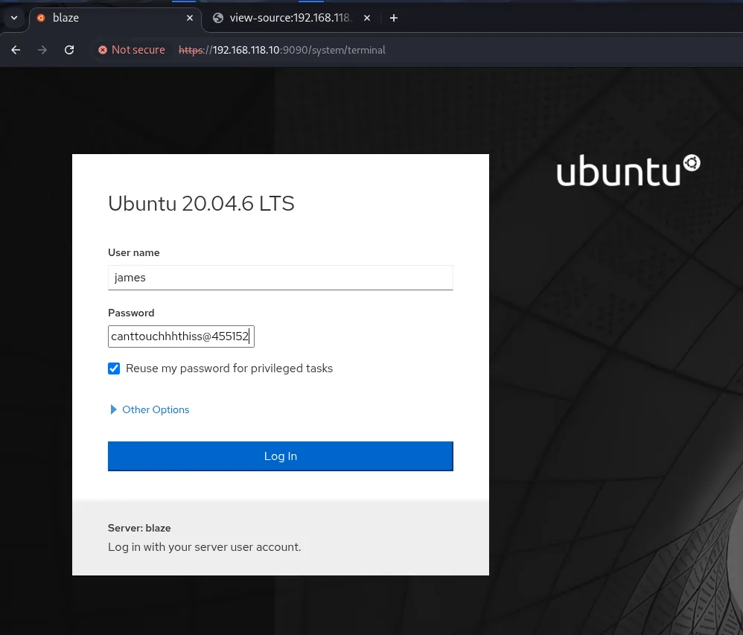
Task: Click the 'Password' label
Action: pos(131,313)
